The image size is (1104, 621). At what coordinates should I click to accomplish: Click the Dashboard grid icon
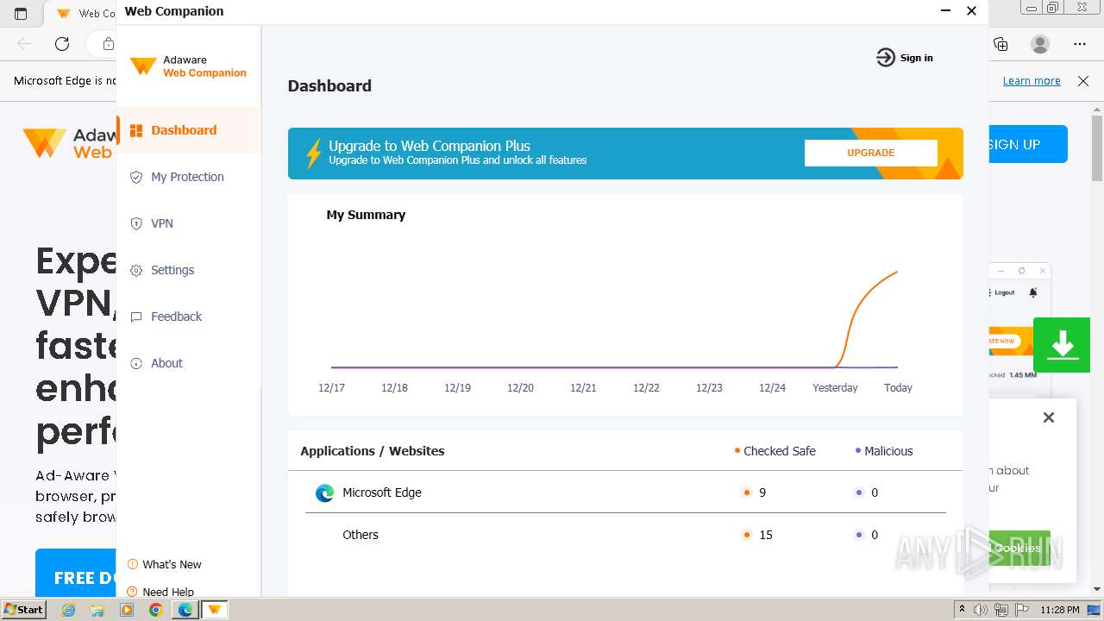(136, 130)
